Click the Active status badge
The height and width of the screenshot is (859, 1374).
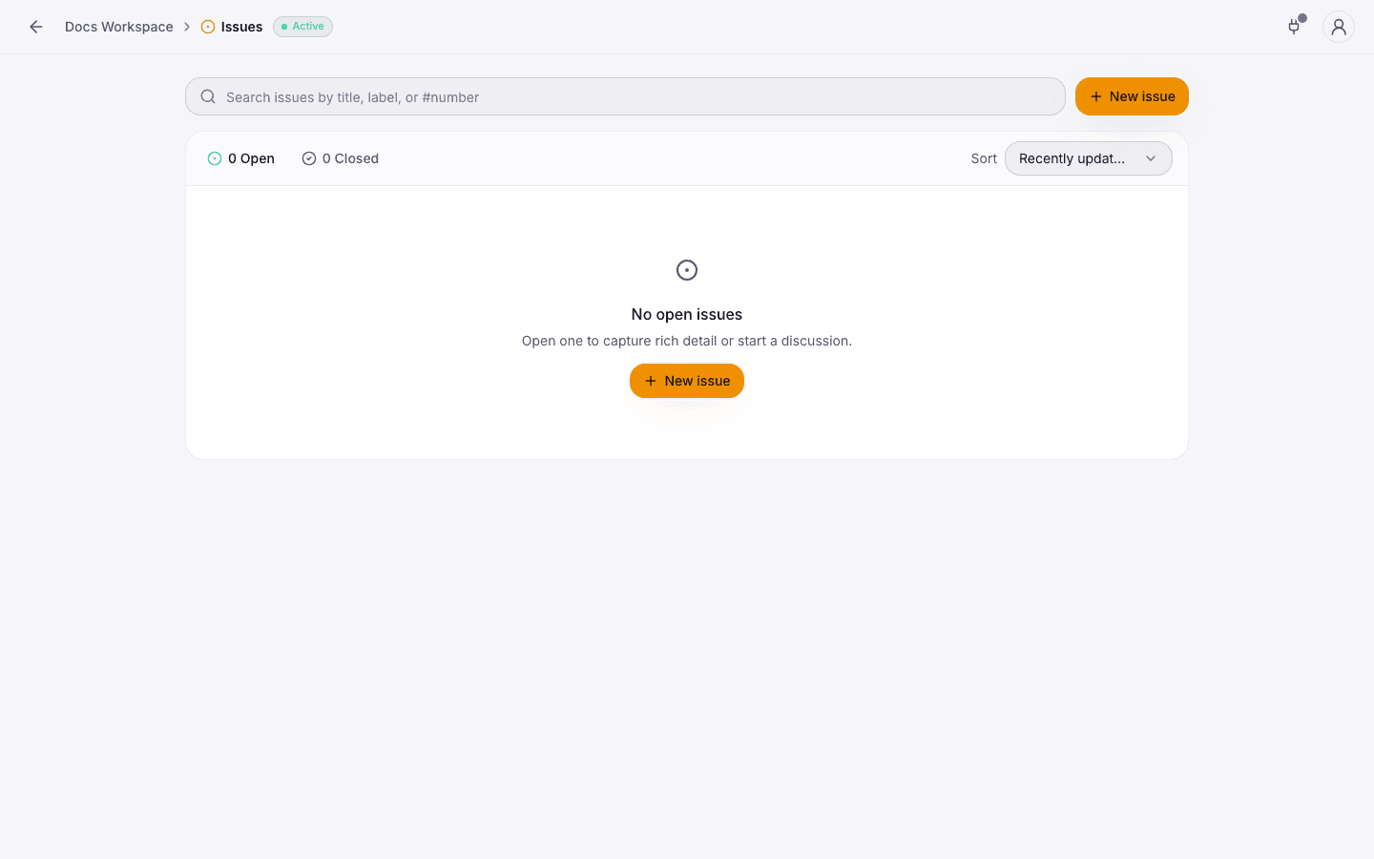tap(302, 27)
